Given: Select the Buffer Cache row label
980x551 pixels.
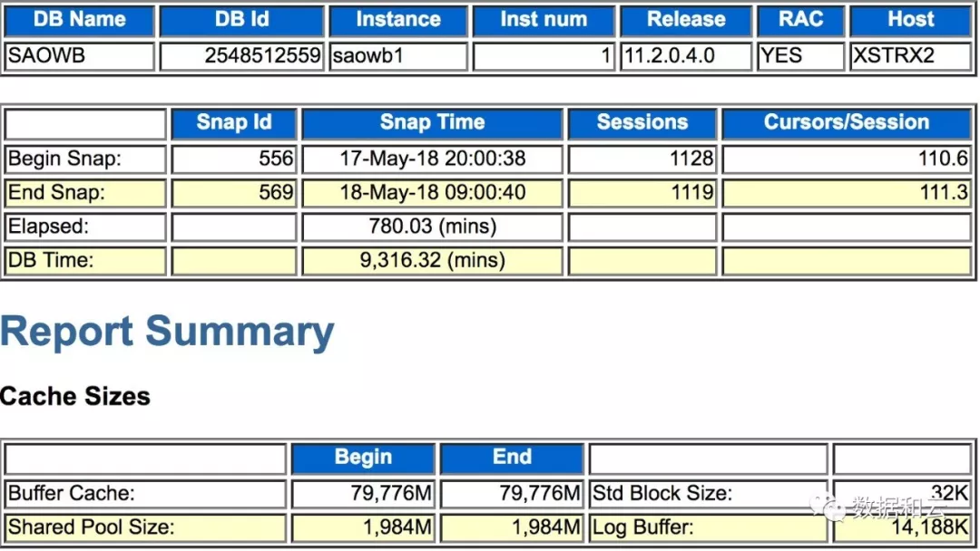Looking at the screenshot, I should click(72, 494).
